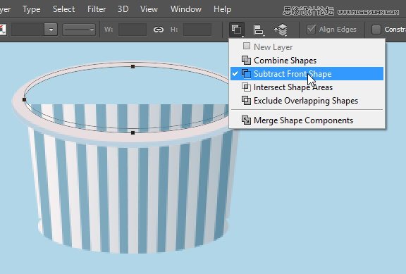The image size is (406, 274).
Task: Click the W width input field
Action: pos(133,30)
